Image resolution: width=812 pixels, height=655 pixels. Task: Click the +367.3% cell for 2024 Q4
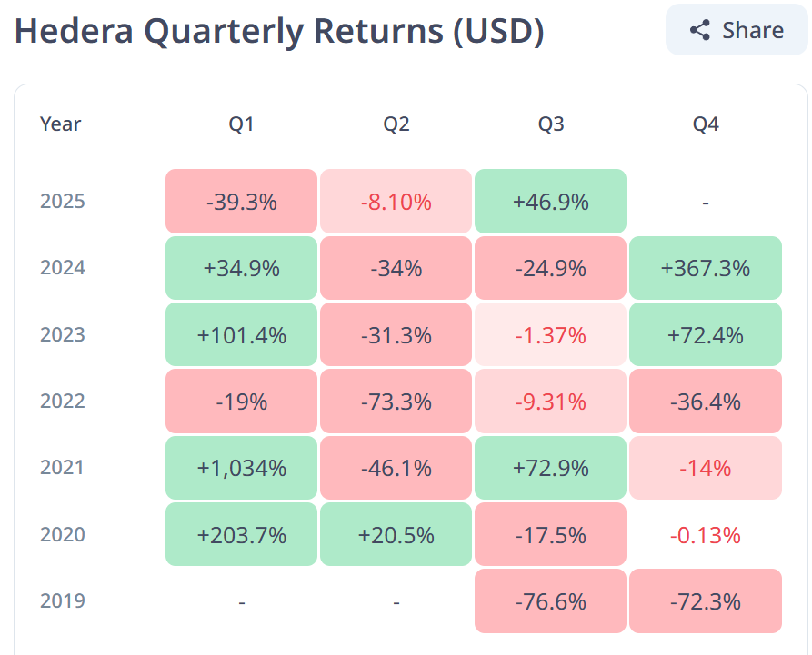705,268
